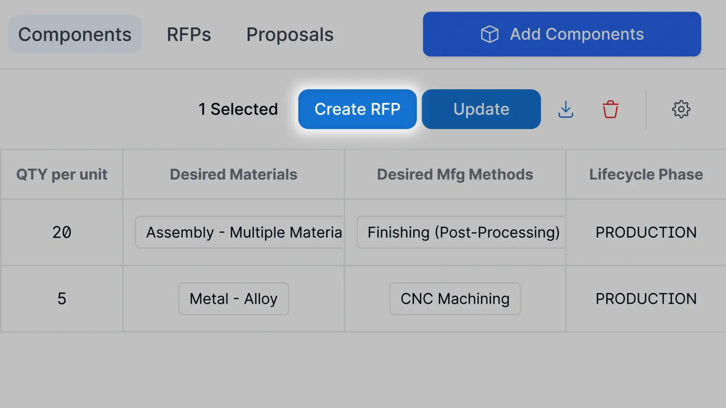Viewport: 726px width, 408px height.
Task: Switch to the Proposals tab
Action: [290, 34]
